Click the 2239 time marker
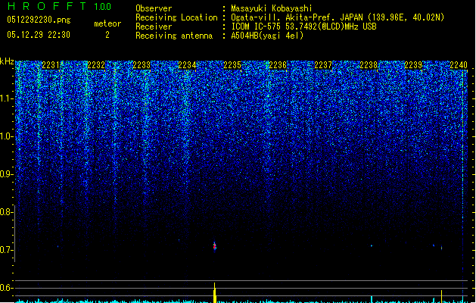This screenshot has height=303, width=476. click(x=413, y=65)
